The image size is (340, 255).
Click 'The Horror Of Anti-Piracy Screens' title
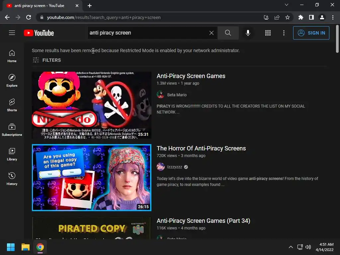[x=201, y=148]
